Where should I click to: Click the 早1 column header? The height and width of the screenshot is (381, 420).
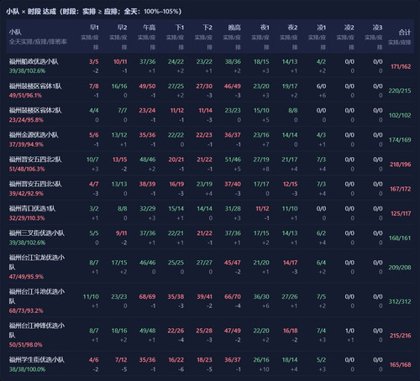point(94,28)
